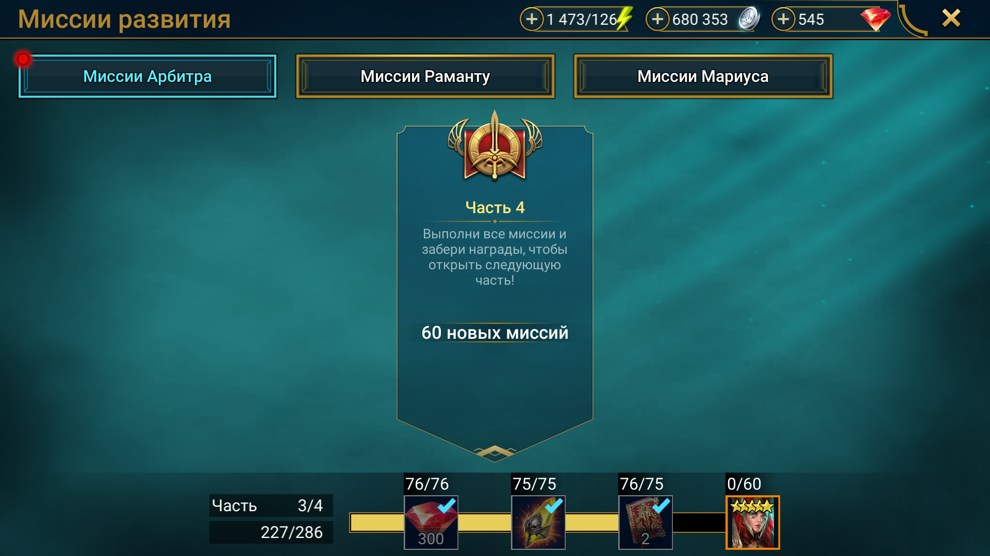Open the helmet artifact reward icon

pyautogui.click(x=538, y=522)
